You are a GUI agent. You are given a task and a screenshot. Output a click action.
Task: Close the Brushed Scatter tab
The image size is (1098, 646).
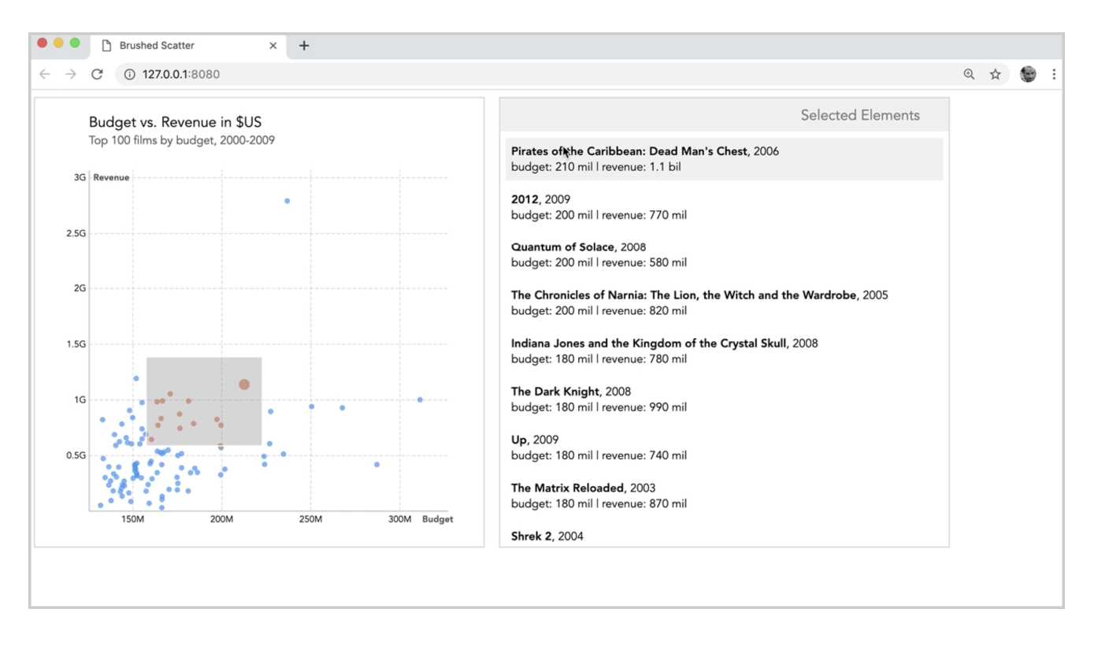273,46
